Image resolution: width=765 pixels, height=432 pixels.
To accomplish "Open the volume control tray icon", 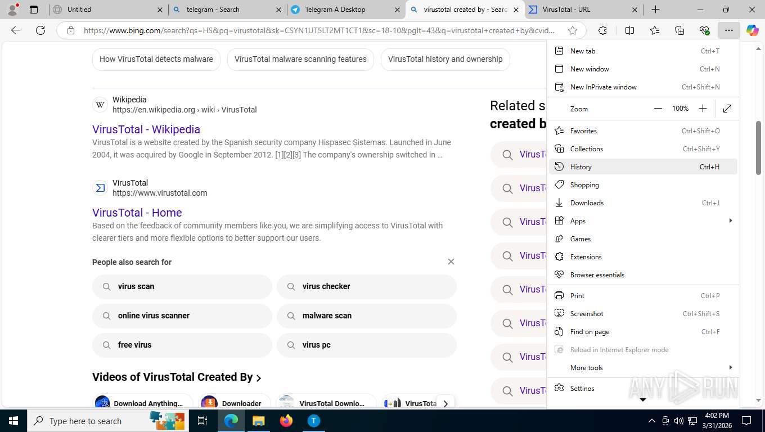I will click(678, 421).
